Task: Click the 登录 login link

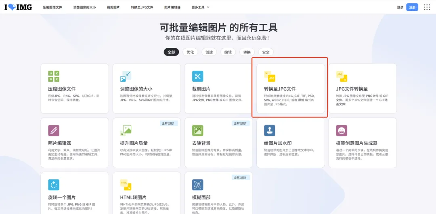Action: pos(400,8)
